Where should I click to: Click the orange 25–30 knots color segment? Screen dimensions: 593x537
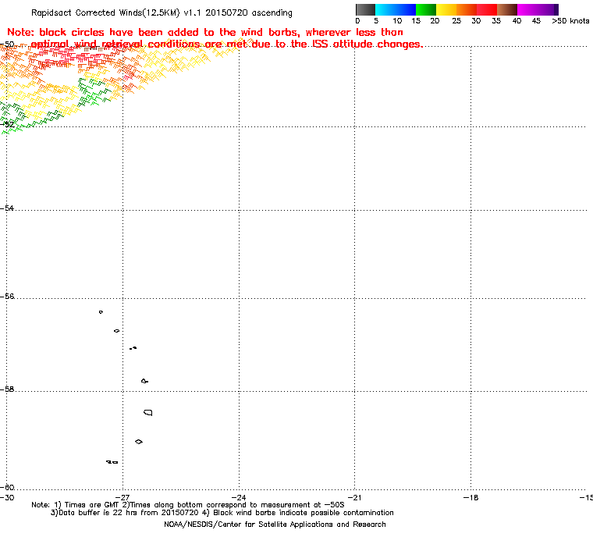click(467, 9)
